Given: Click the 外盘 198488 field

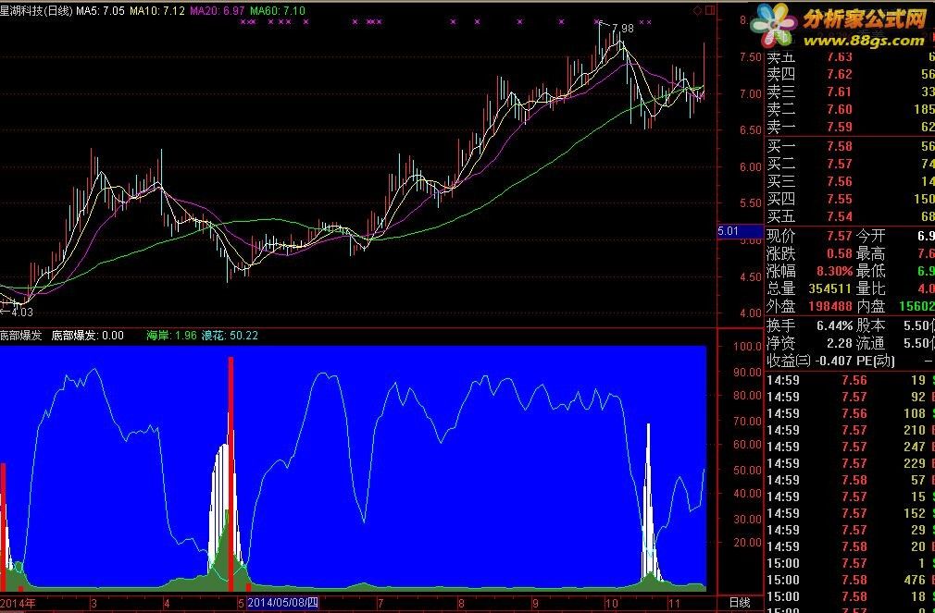Looking at the screenshot, I should point(810,306).
